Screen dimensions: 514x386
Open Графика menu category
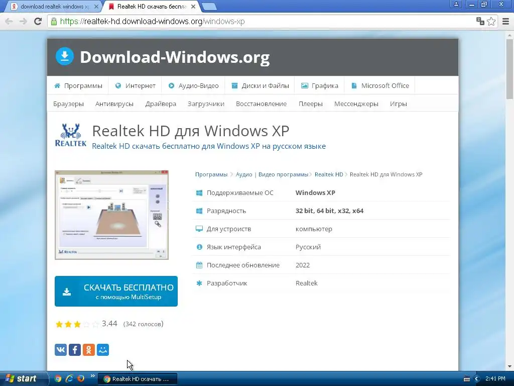pyautogui.click(x=320, y=85)
